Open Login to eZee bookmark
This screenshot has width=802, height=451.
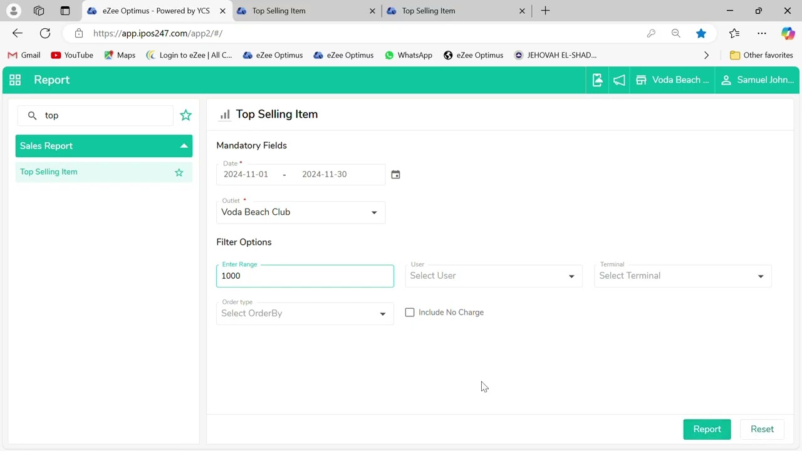tap(189, 55)
